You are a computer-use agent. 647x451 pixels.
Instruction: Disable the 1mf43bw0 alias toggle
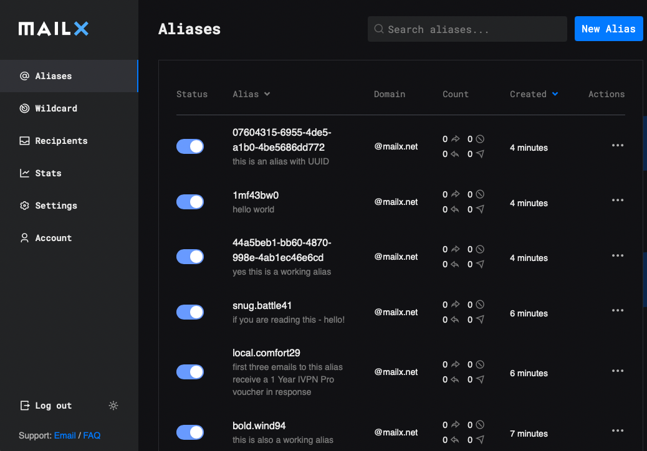point(190,202)
